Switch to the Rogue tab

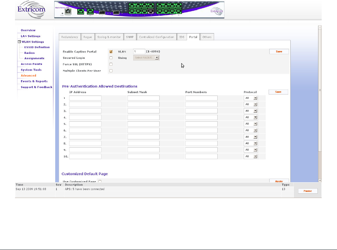tap(88, 37)
